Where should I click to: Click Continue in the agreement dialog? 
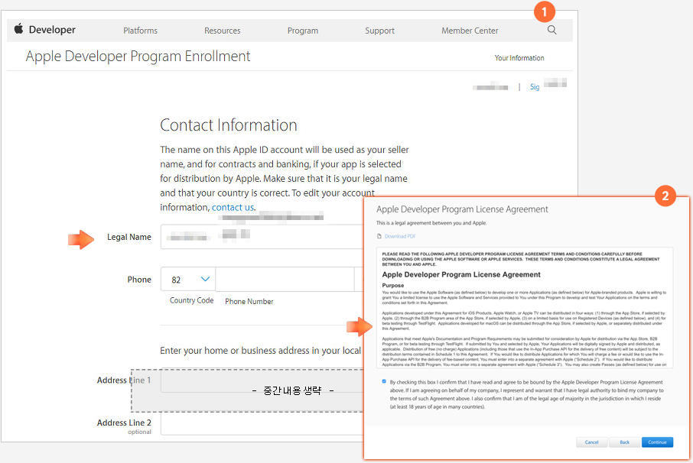point(657,442)
